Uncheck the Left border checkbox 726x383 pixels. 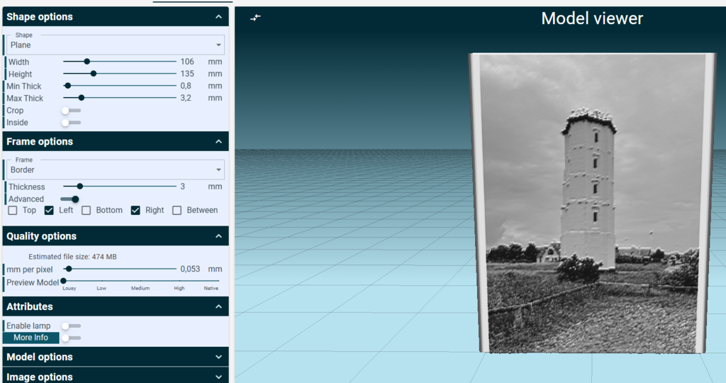[x=49, y=210]
